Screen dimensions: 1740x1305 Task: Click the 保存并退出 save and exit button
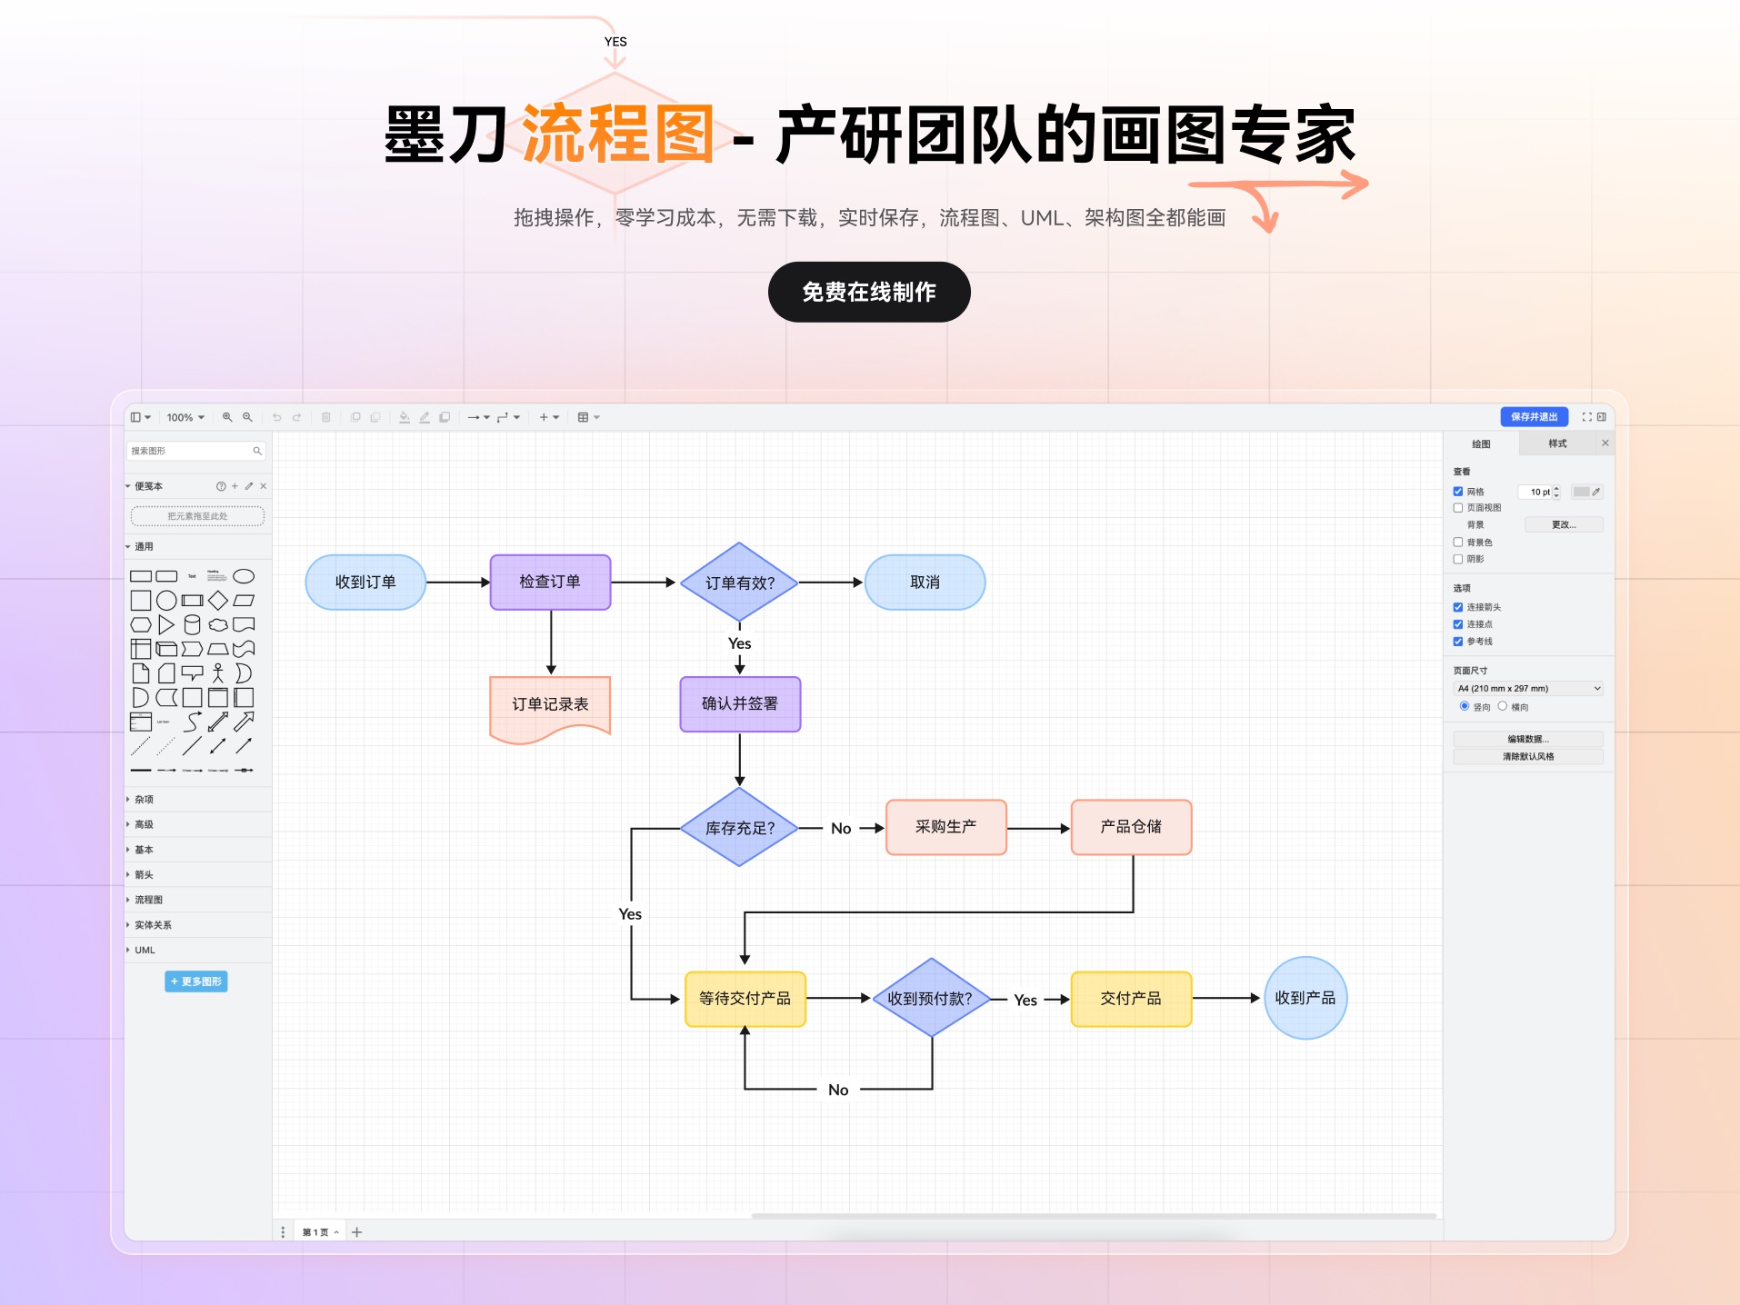(1535, 417)
